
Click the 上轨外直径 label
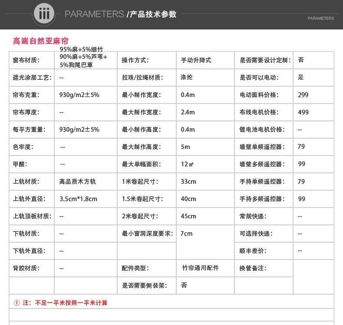pos(29,199)
